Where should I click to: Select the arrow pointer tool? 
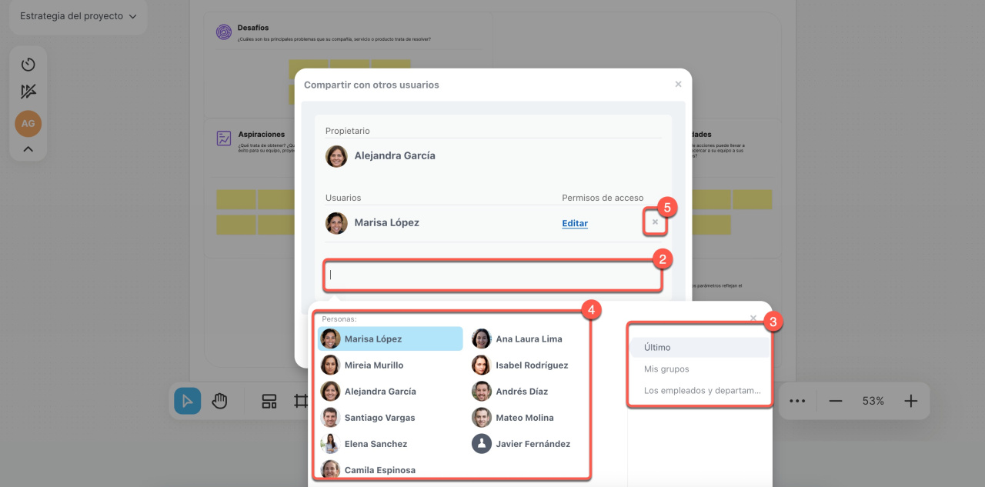click(x=187, y=401)
